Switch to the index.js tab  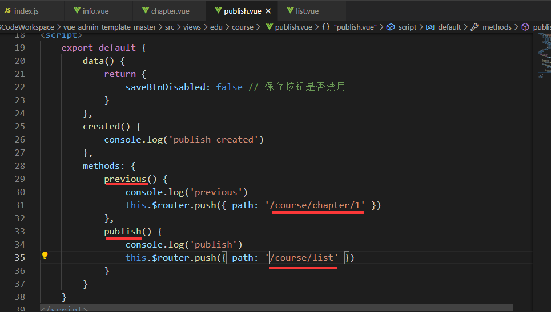pos(26,11)
